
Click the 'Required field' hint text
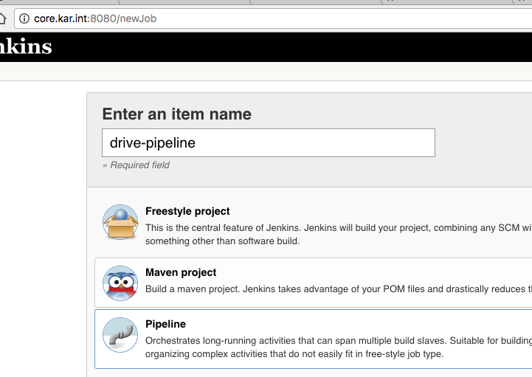pos(136,165)
